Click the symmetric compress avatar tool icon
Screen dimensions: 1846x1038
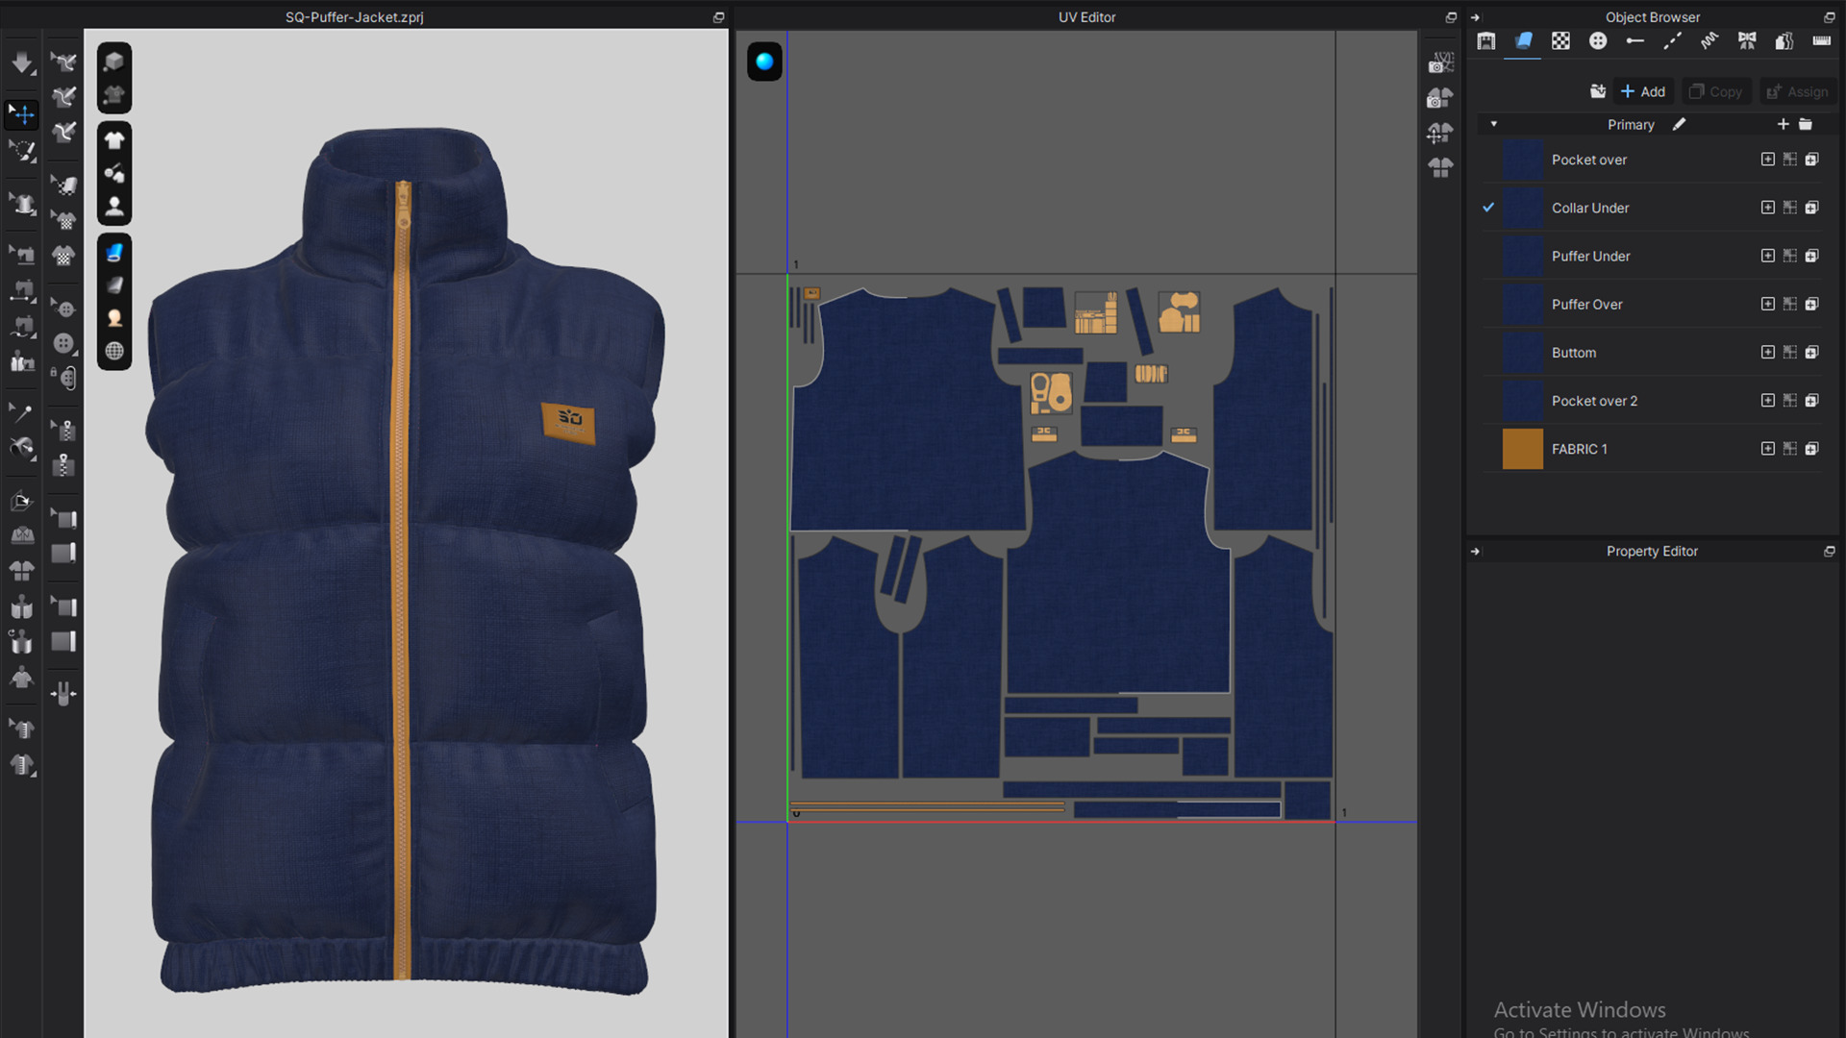point(63,693)
